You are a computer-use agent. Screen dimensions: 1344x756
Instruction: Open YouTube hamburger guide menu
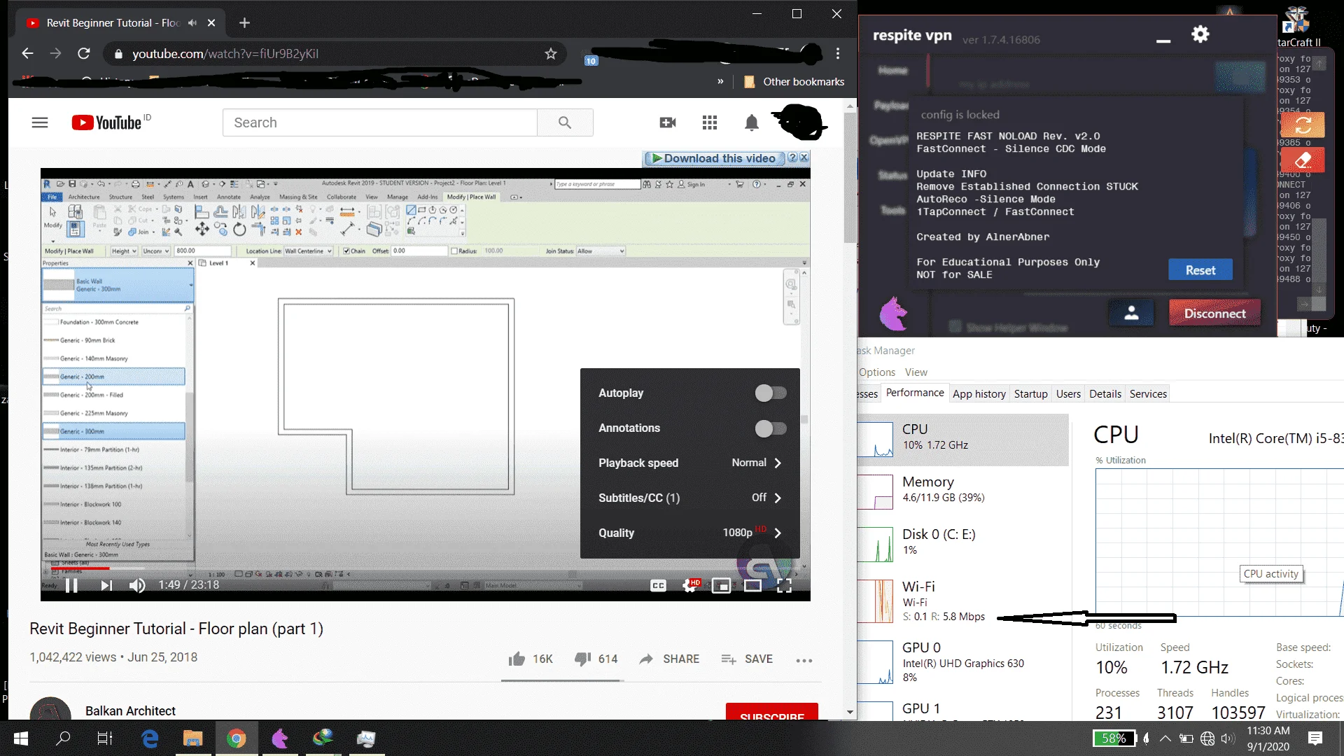40,122
